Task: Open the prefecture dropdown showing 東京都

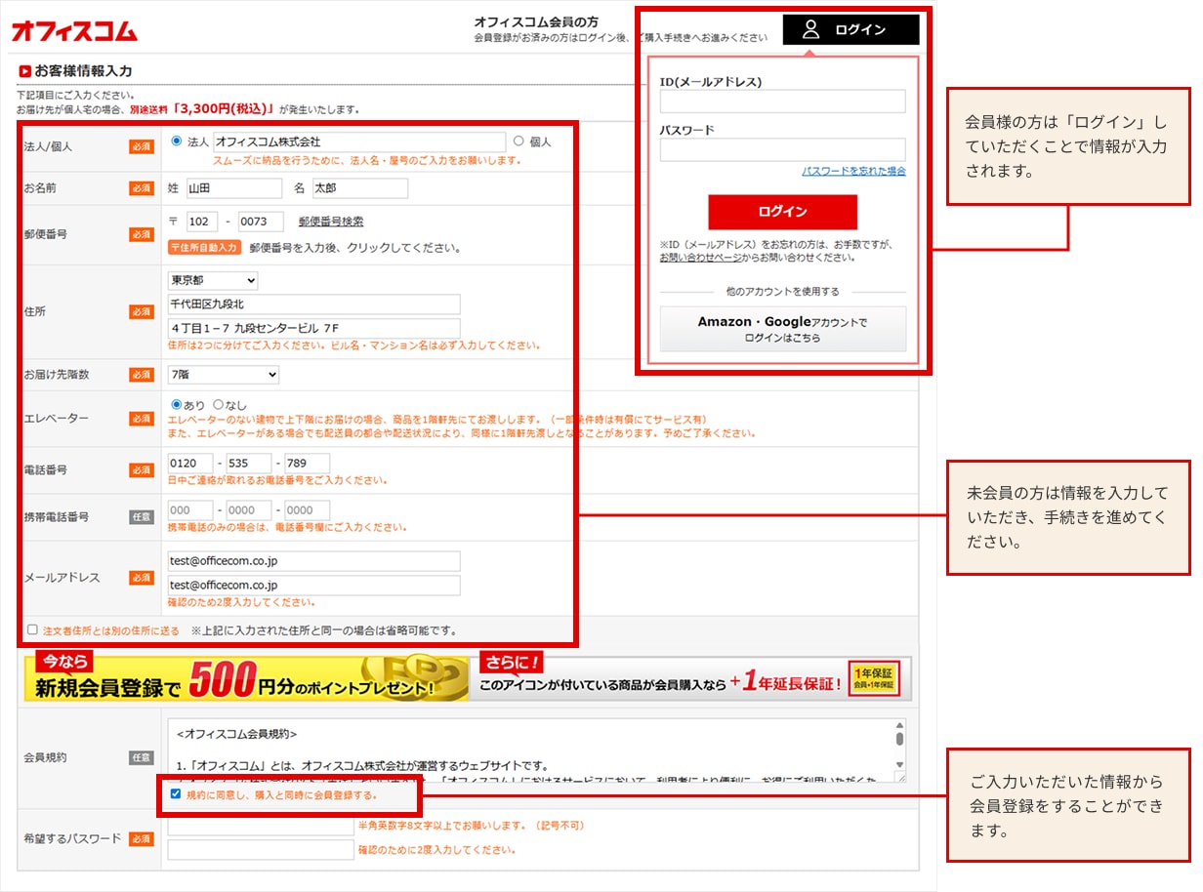Action: 212,279
